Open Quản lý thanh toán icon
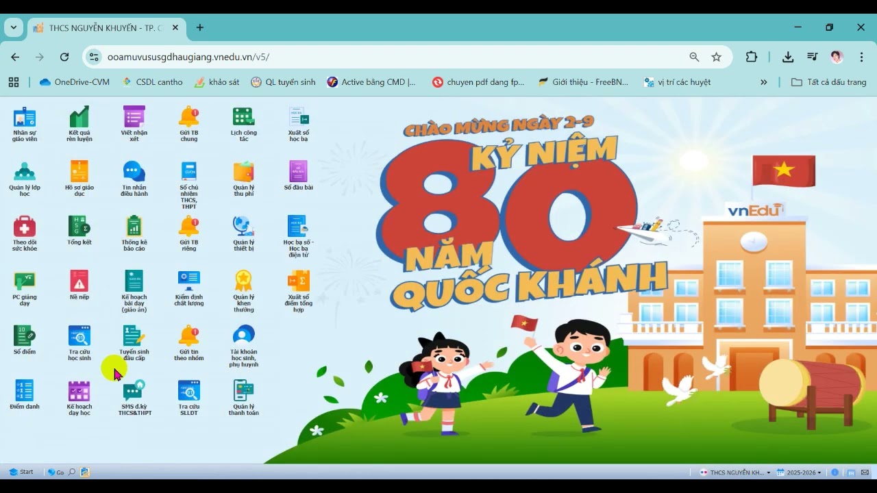 (244, 398)
